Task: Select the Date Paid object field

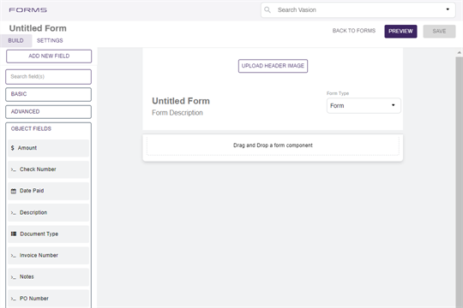Action: tap(48, 191)
